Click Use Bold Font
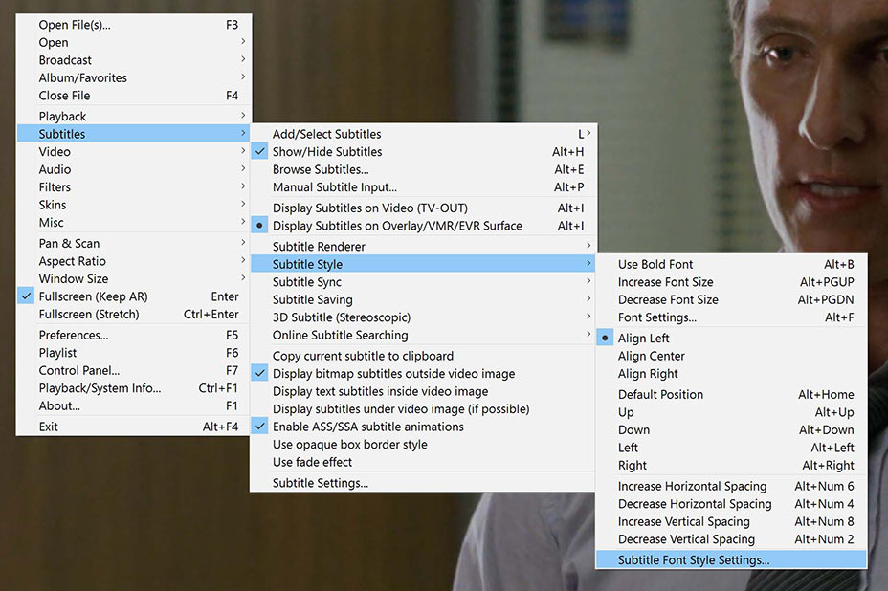The height and width of the screenshot is (591, 888). click(x=655, y=265)
